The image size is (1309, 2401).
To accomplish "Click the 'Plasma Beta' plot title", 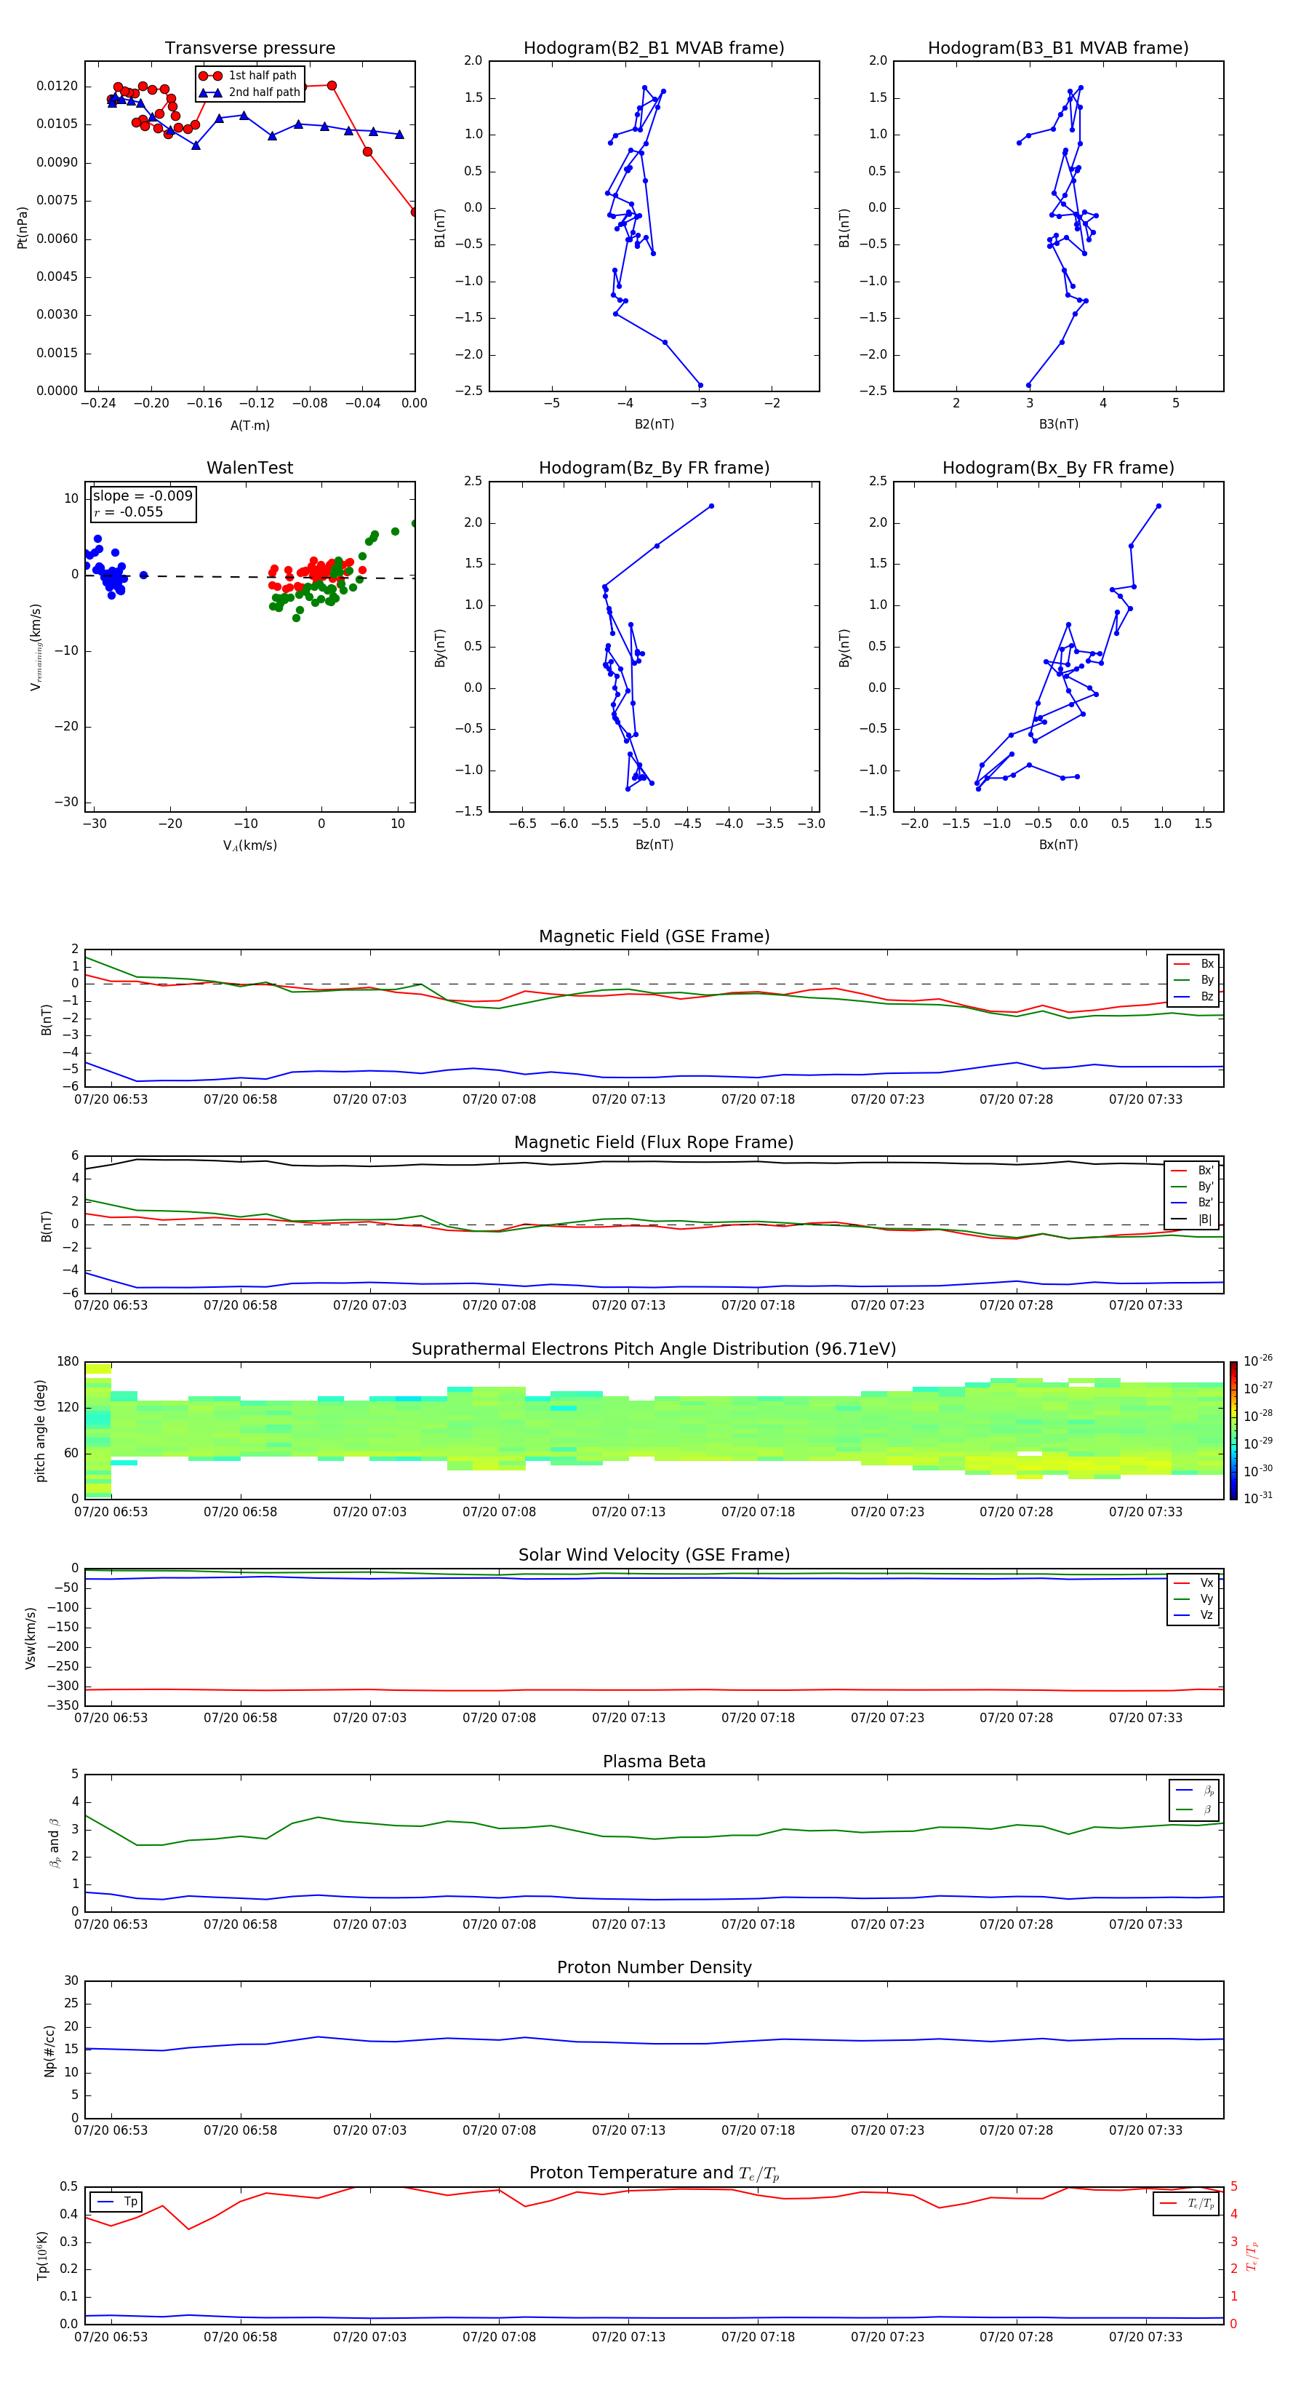I will click(x=654, y=1762).
